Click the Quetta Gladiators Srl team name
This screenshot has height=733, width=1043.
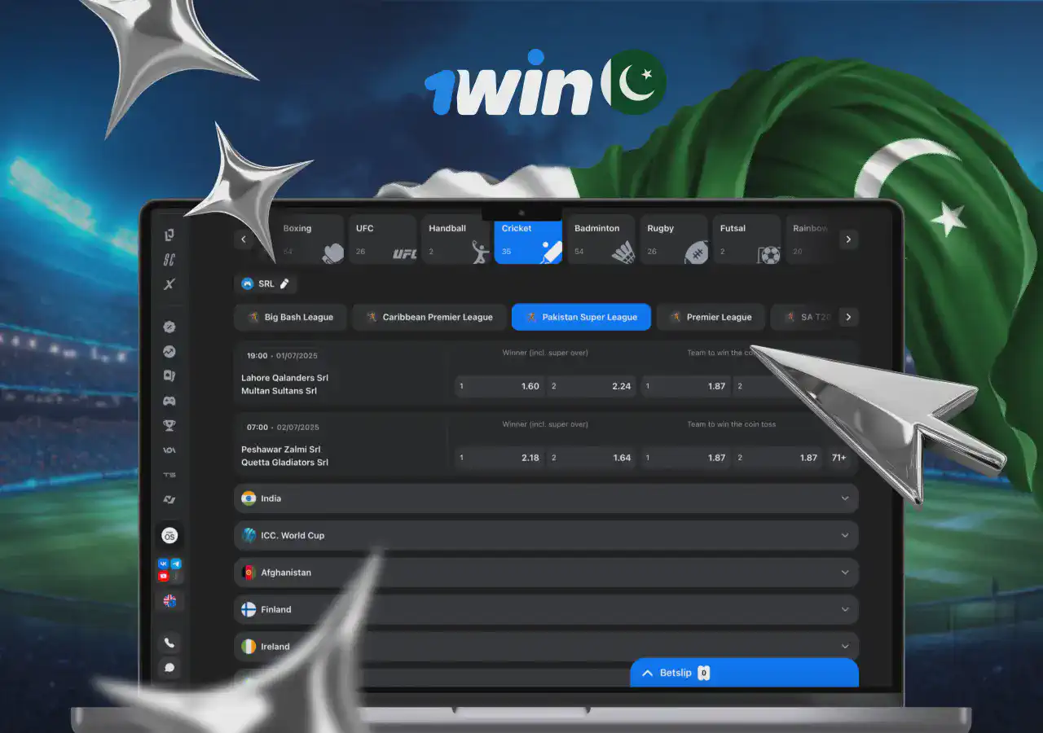click(x=284, y=463)
